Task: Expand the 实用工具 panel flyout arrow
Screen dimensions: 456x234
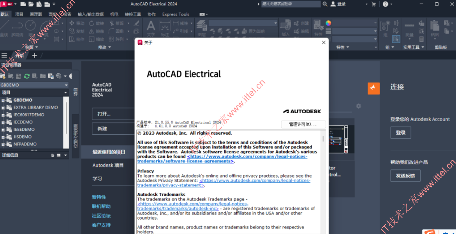Action: point(422,47)
